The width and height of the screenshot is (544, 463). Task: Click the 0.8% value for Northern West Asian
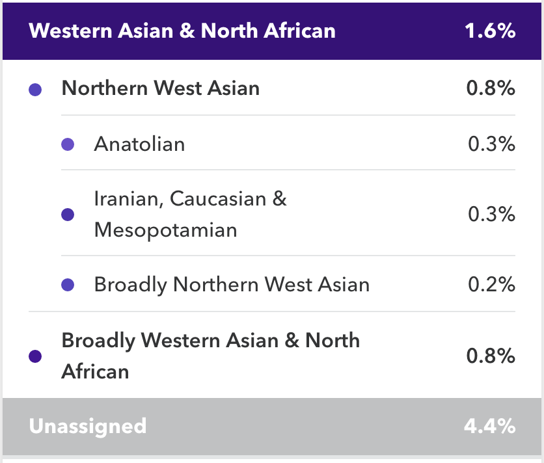491,88
